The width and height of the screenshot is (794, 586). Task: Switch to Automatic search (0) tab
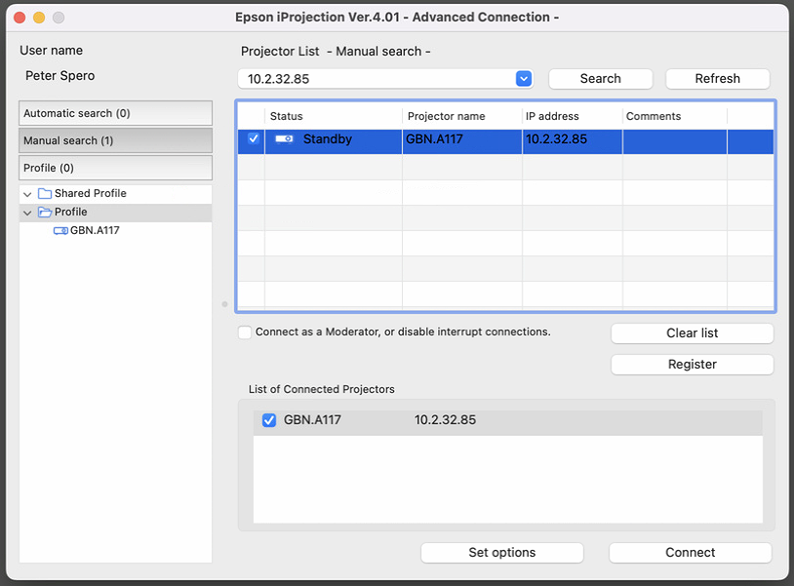[x=115, y=113]
